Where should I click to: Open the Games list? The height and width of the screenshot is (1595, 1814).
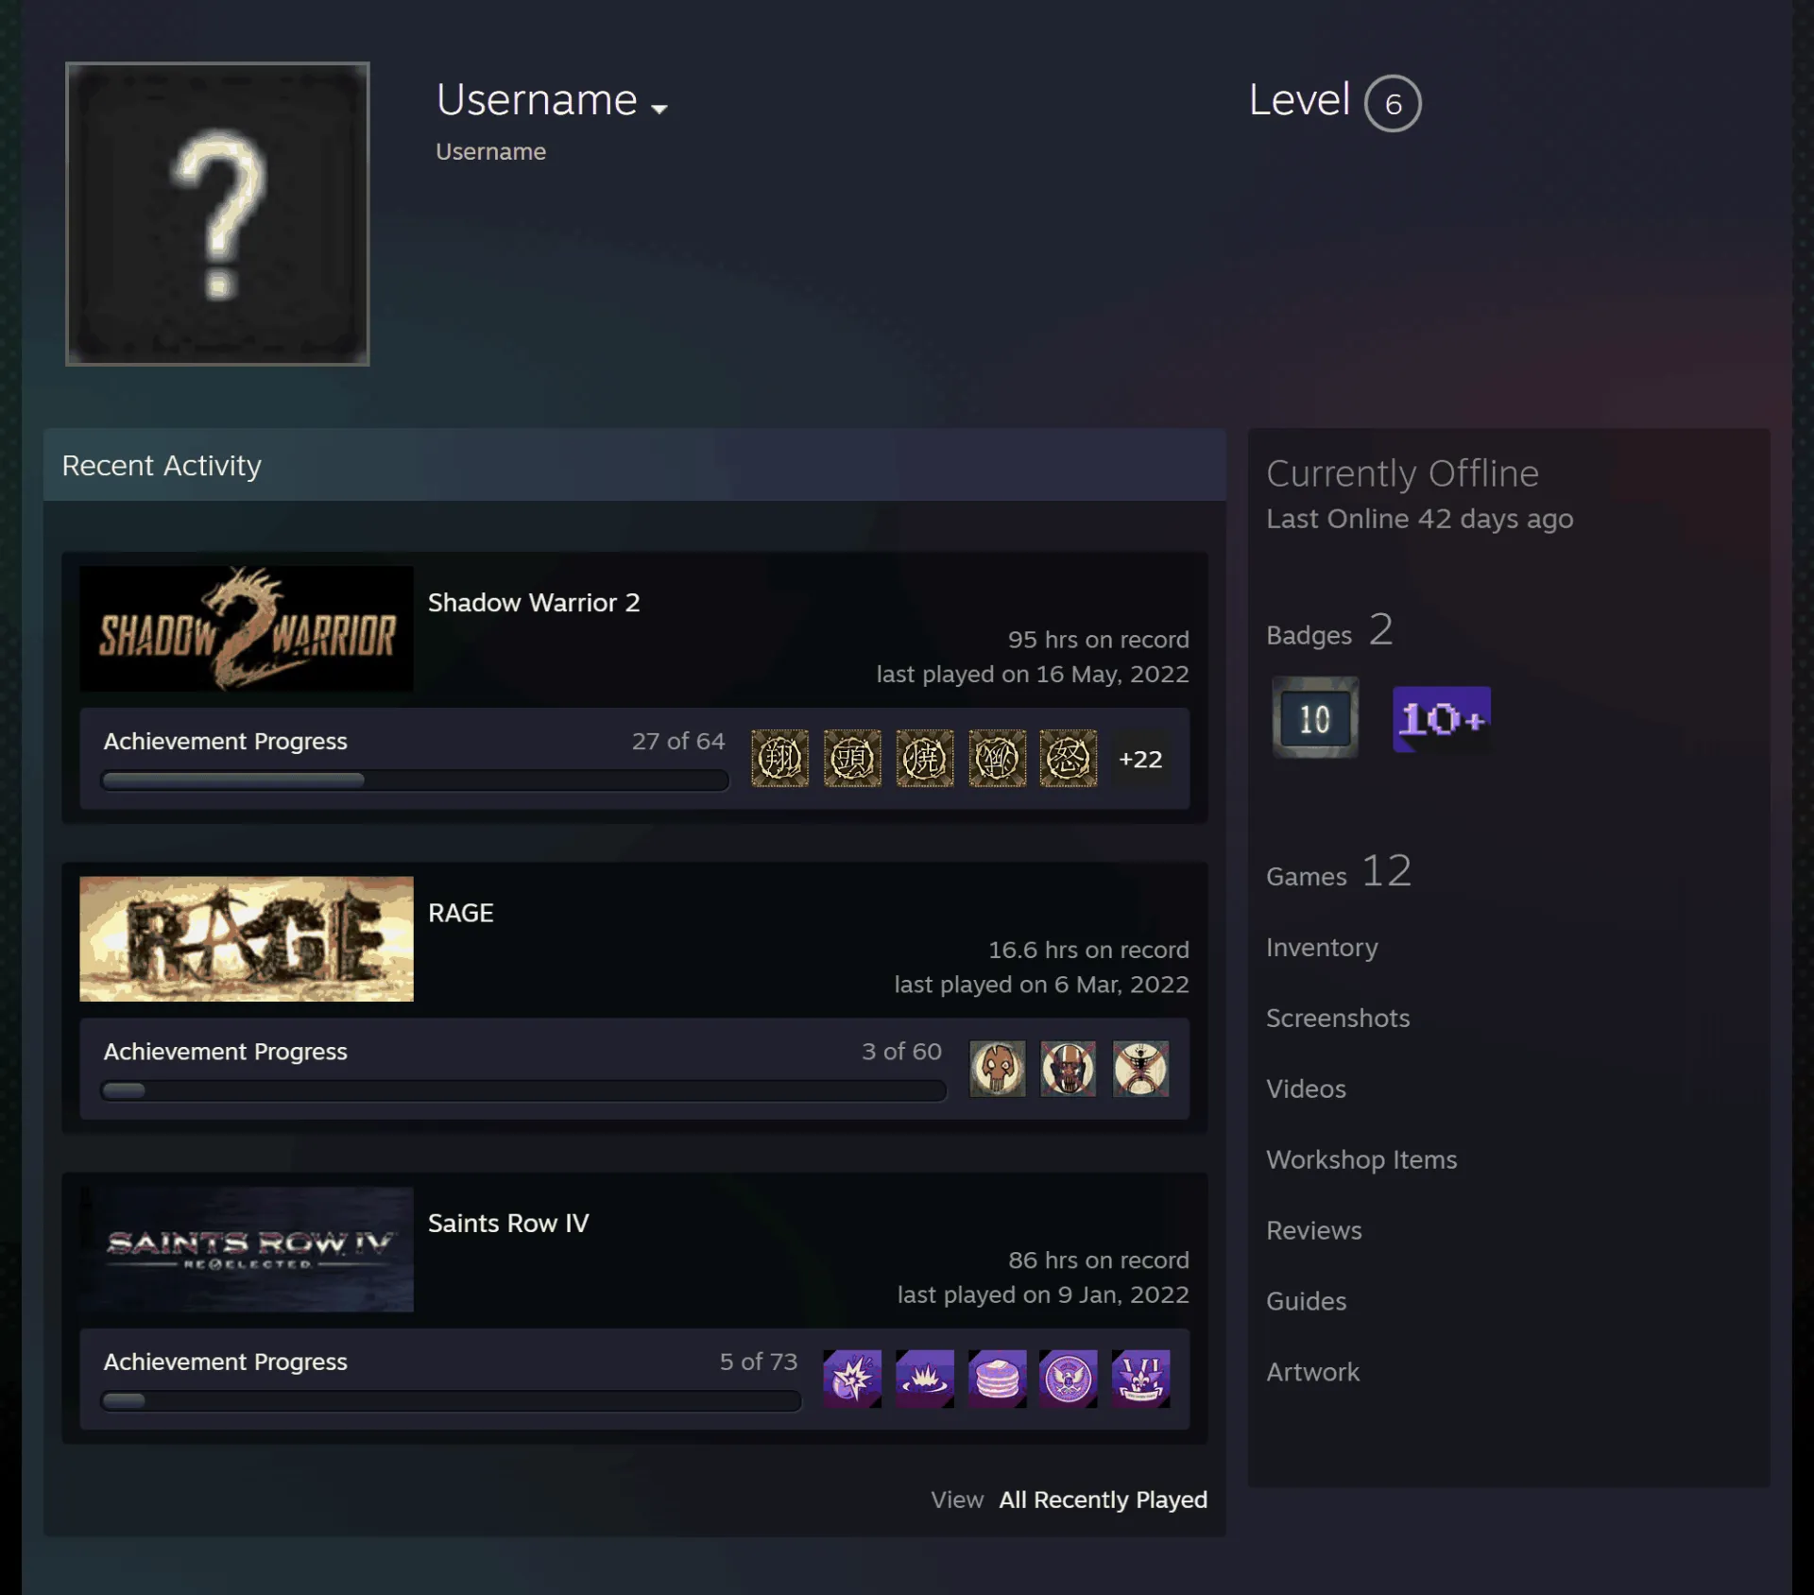tap(1339, 871)
